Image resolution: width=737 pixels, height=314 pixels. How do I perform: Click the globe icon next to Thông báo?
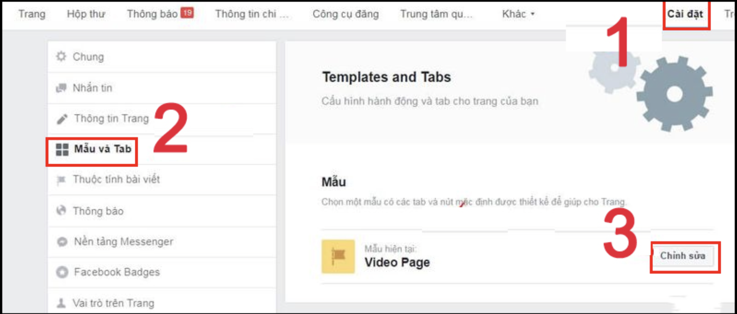(x=62, y=211)
